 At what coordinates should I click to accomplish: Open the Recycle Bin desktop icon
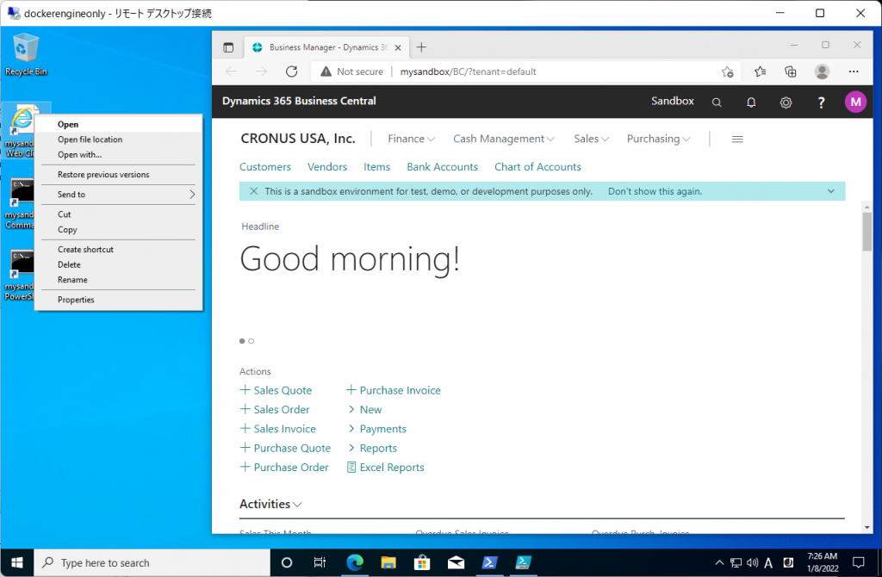[26, 54]
